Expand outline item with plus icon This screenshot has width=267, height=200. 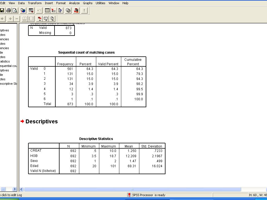tap(10, 19)
